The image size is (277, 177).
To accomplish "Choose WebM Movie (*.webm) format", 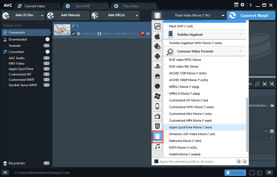I will pyautogui.click(x=205, y=154).
